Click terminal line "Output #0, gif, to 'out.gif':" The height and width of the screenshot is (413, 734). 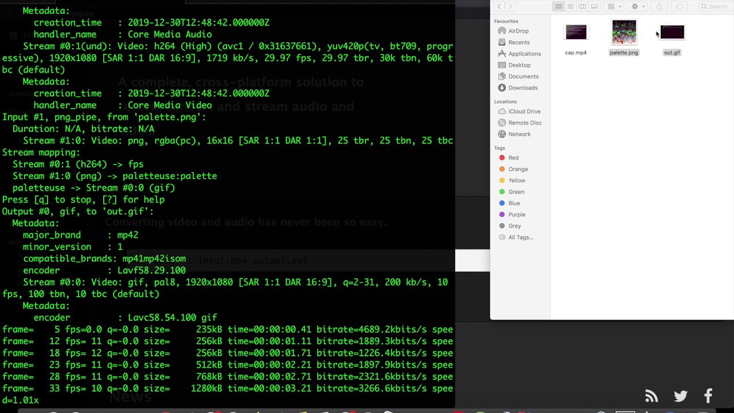[77, 212]
